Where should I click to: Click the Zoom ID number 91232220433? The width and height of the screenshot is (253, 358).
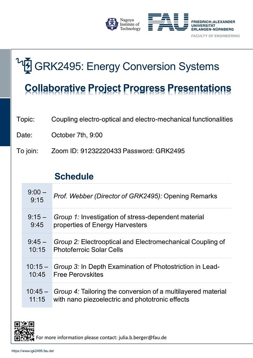(101, 151)
